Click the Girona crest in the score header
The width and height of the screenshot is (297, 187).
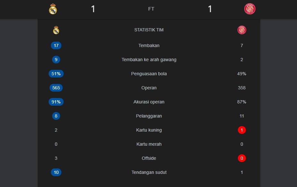pyautogui.click(x=250, y=9)
